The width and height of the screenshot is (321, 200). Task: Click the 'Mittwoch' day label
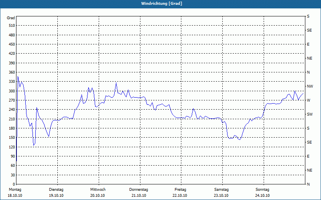tap(98, 190)
